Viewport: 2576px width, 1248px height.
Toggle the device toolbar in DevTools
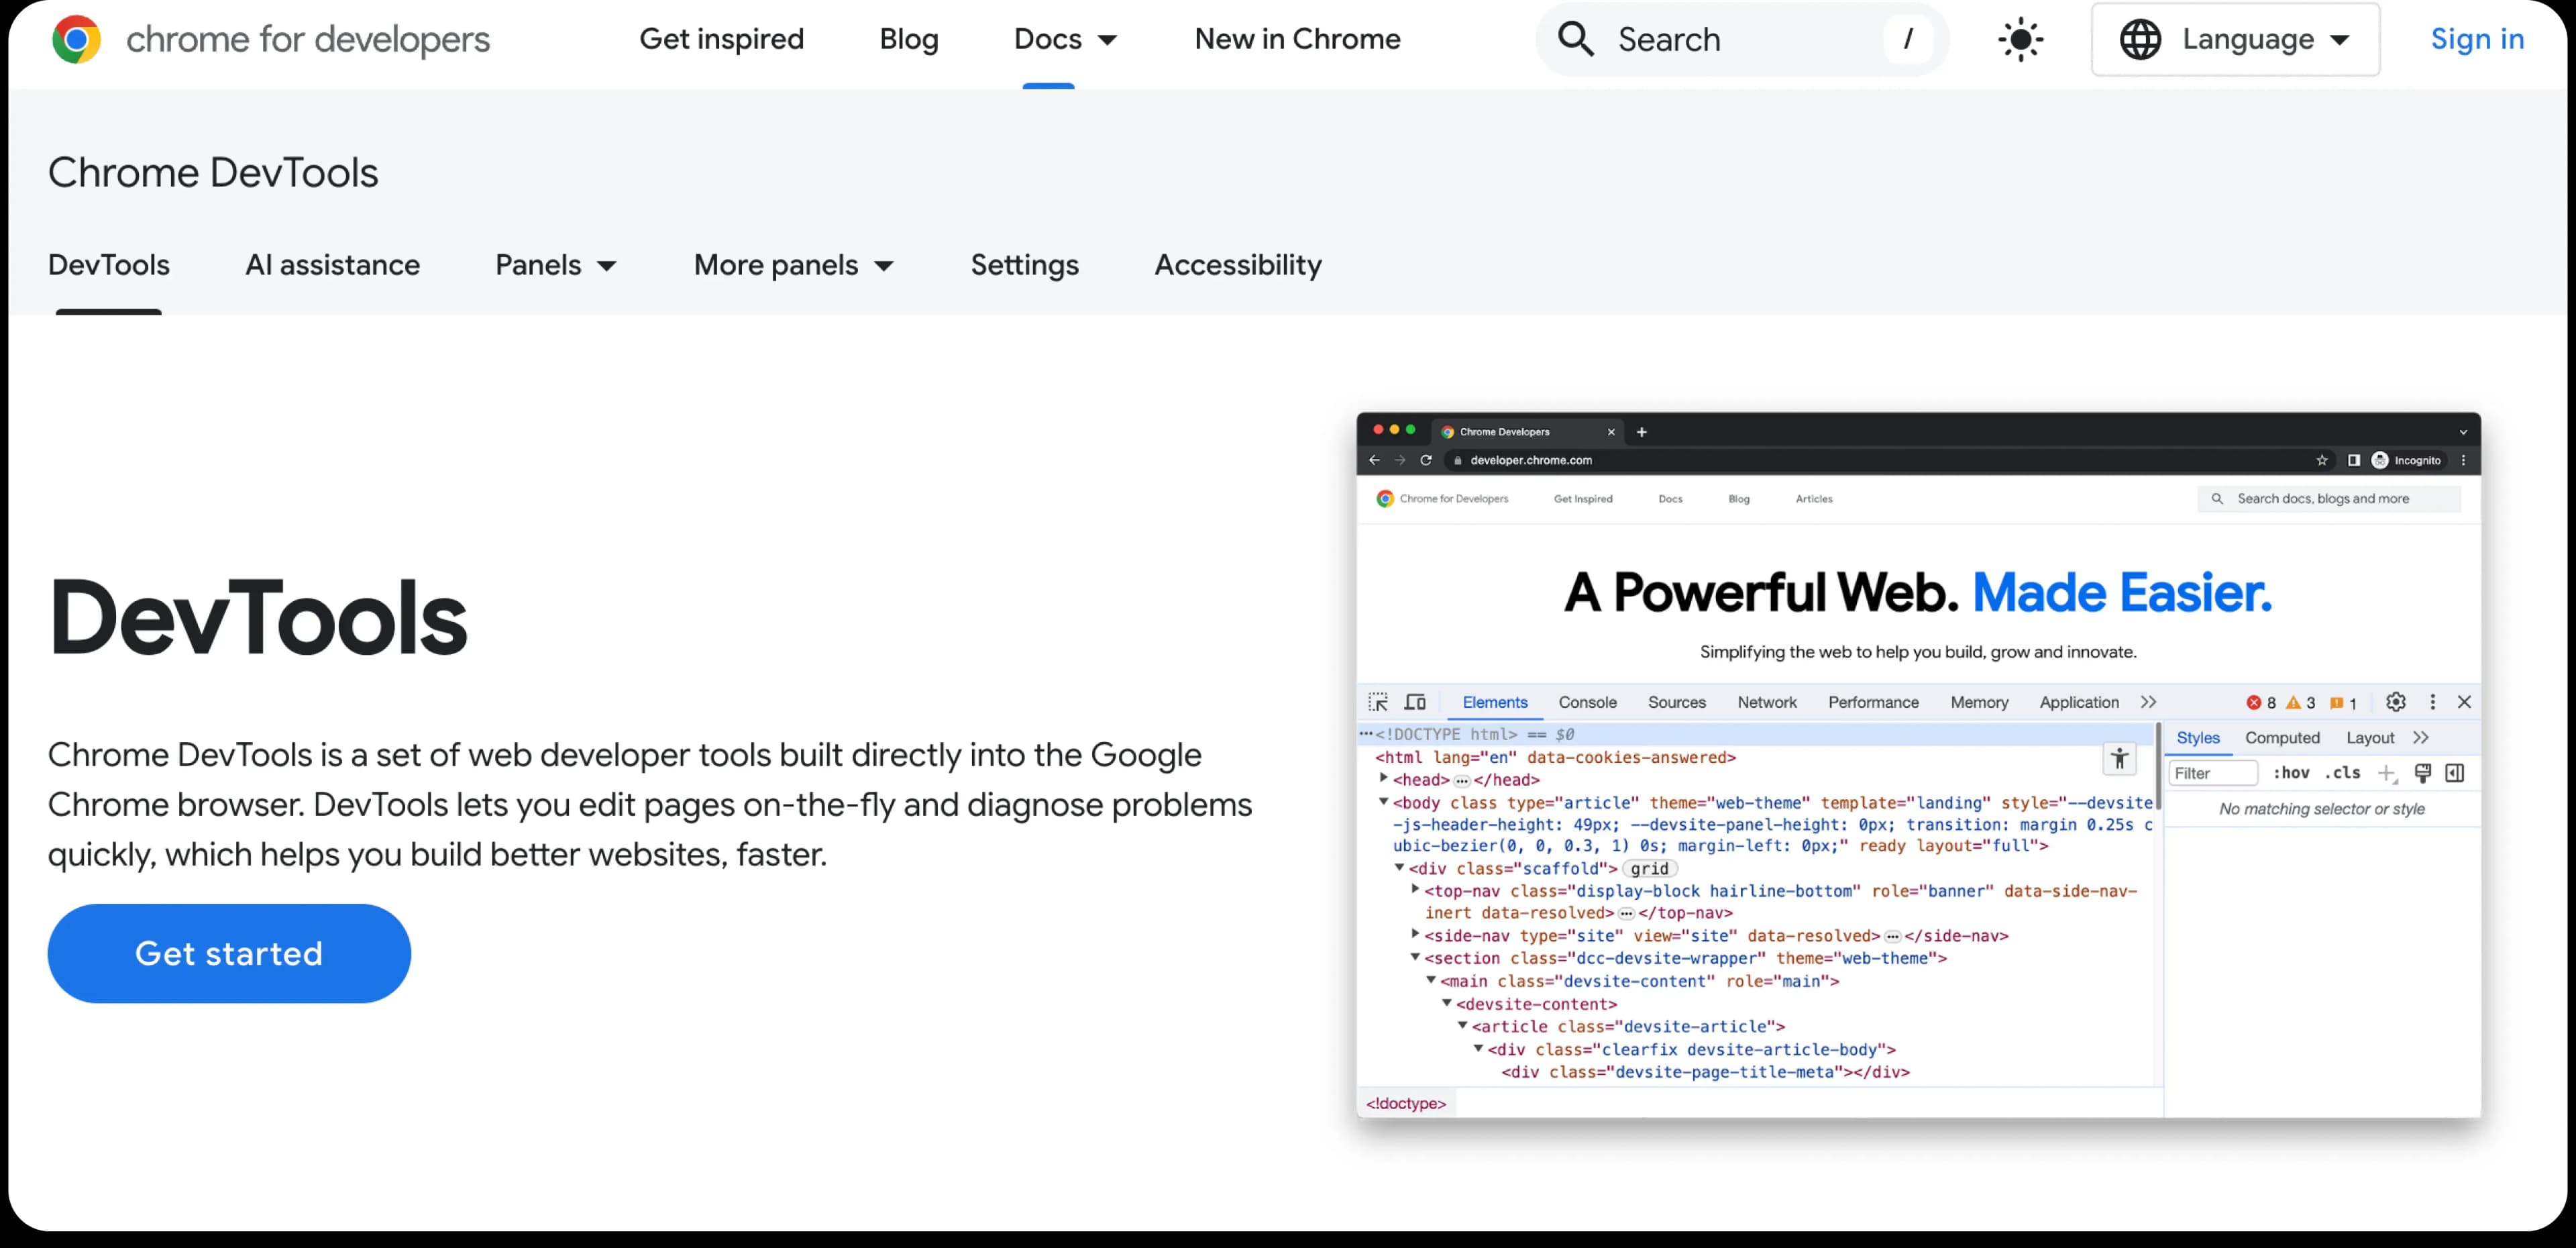[1415, 701]
